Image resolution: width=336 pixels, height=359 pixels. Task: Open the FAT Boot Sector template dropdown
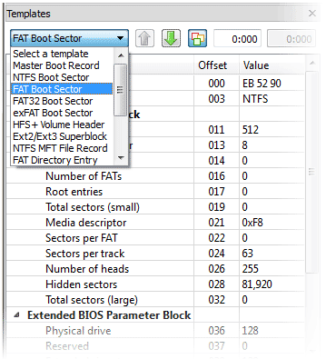tap(69, 38)
